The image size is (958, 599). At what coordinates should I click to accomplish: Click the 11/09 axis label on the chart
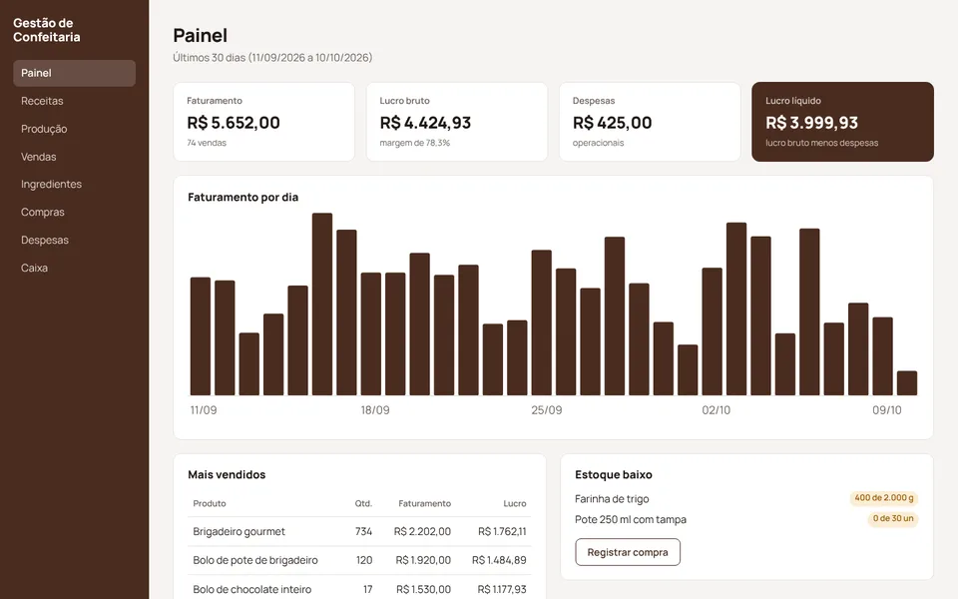coord(204,410)
